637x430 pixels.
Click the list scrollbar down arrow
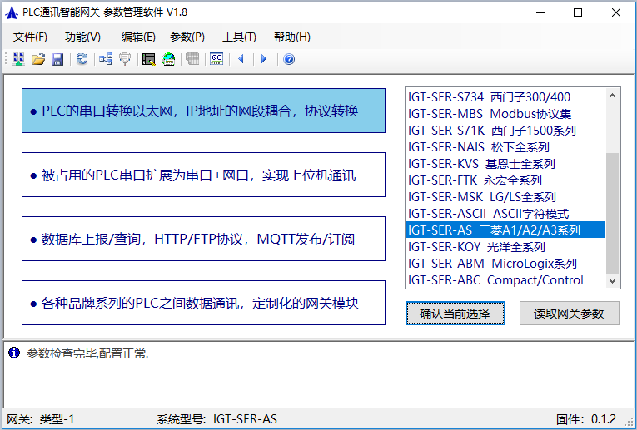click(613, 280)
